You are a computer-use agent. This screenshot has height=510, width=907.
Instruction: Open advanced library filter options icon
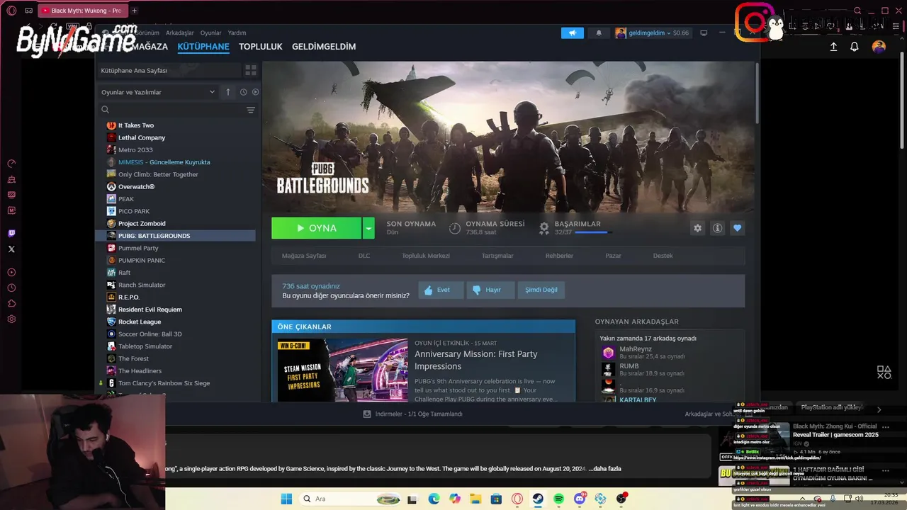250,110
